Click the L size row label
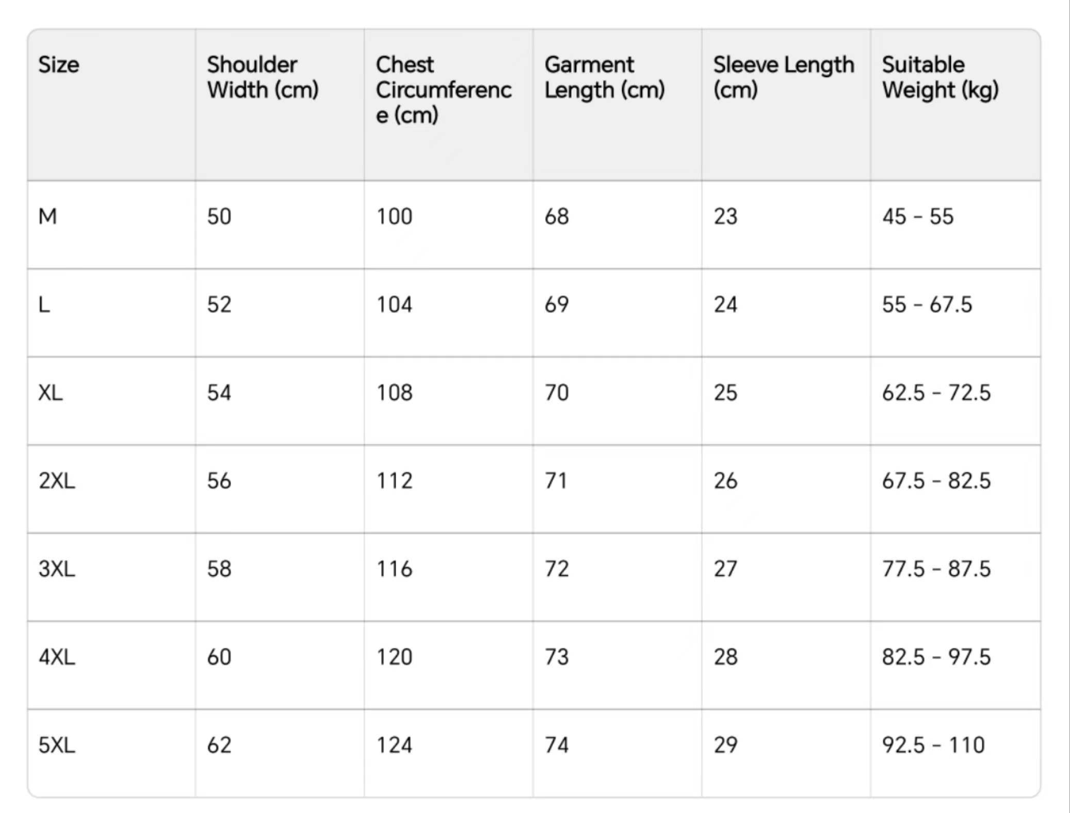Screen dimensions: 1070x813 point(44,305)
